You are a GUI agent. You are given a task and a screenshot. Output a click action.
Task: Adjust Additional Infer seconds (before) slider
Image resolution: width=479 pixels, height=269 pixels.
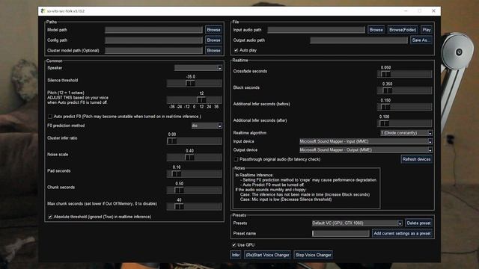click(404, 107)
